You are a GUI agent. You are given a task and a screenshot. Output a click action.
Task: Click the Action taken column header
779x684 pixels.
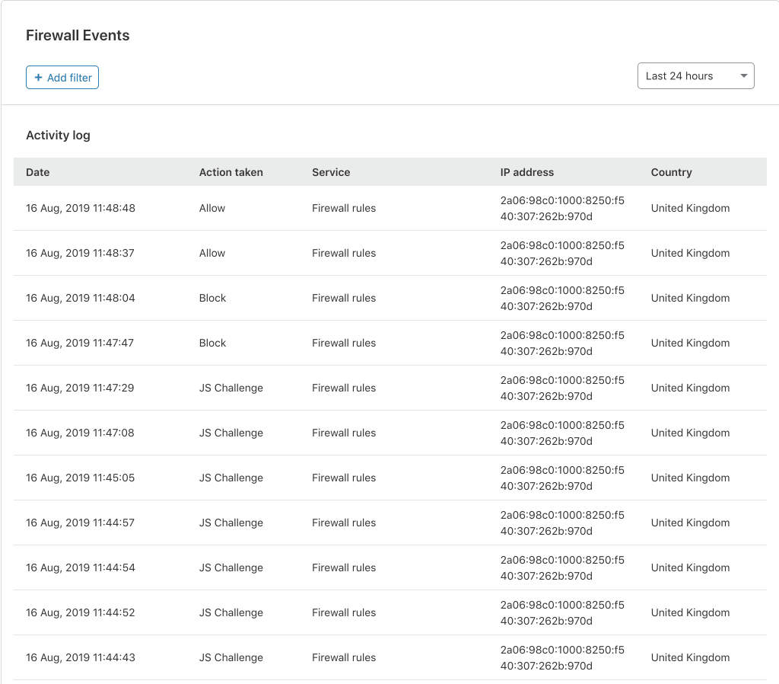point(231,172)
